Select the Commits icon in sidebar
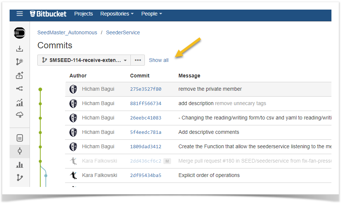 [20, 151]
